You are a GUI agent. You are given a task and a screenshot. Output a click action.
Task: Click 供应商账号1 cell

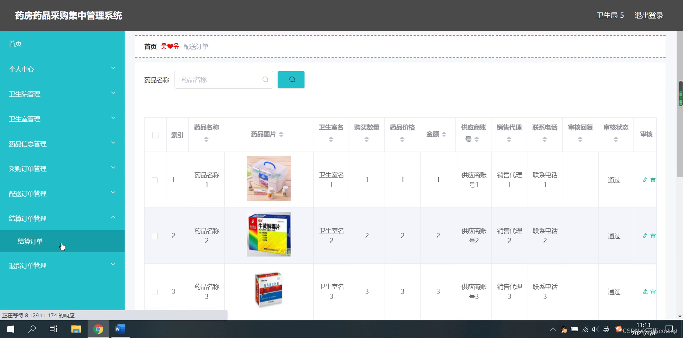(x=474, y=180)
